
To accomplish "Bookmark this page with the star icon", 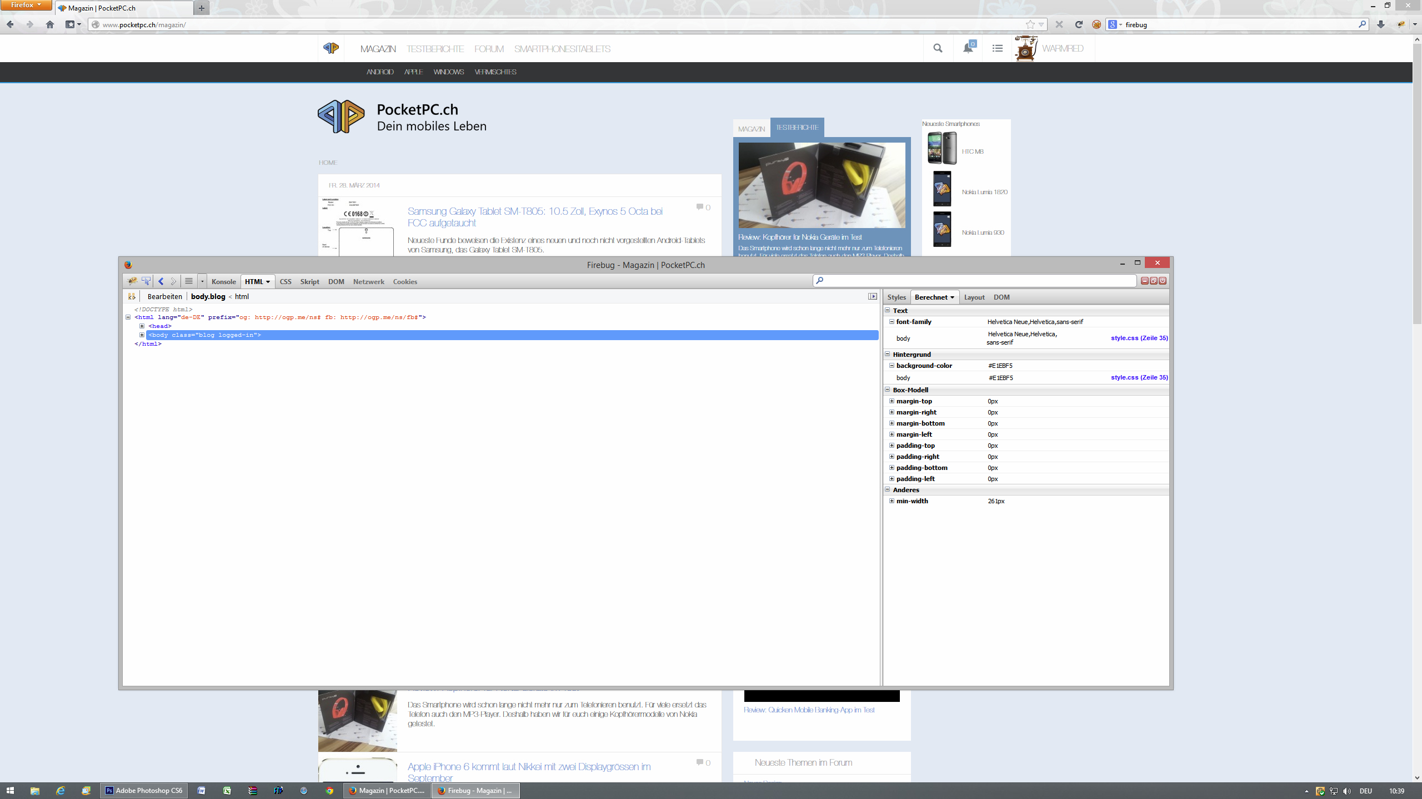I will (x=1030, y=24).
